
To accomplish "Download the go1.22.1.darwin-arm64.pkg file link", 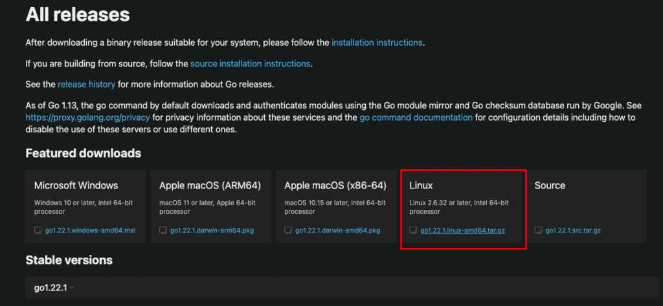I will pyautogui.click(x=210, y=230).
